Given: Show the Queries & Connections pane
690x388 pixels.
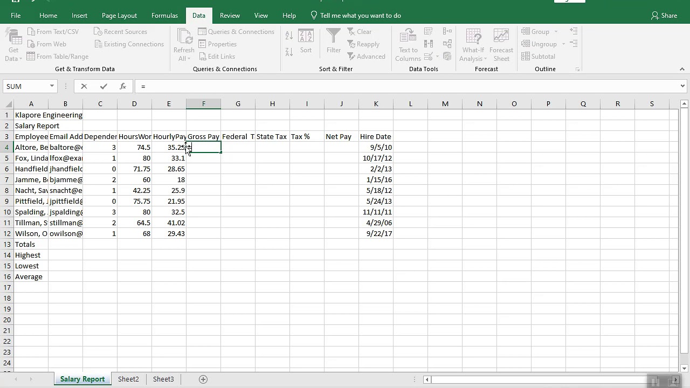Looking at the screenshot, I should pos(236,32).
